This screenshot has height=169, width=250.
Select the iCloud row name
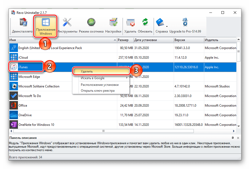tap(23, 58)
